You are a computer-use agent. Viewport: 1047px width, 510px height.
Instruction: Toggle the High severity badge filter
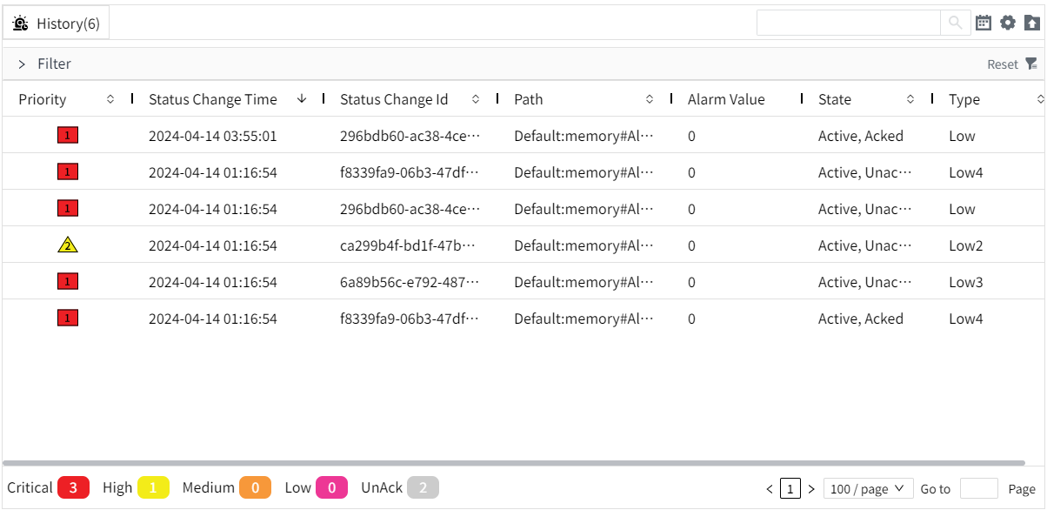pos(153,488)
